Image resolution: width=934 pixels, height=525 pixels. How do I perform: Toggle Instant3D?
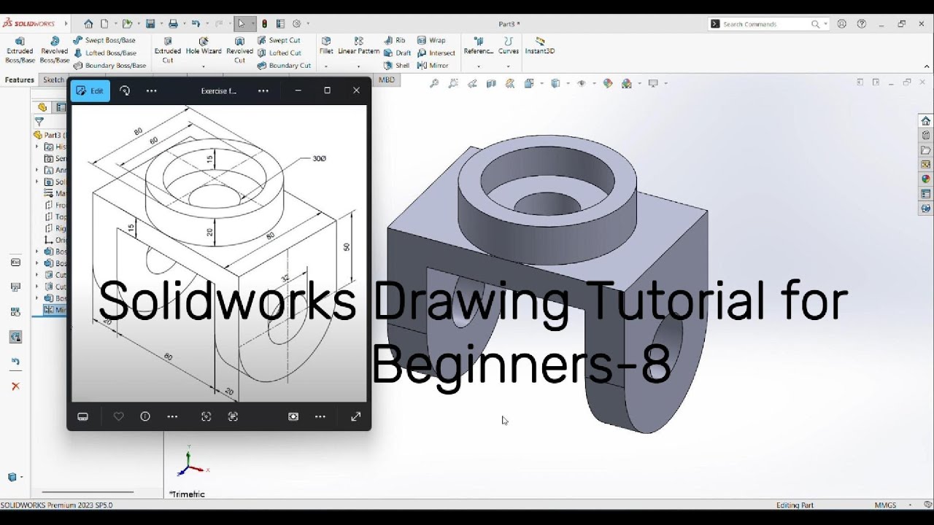click(x=540, y=46)
